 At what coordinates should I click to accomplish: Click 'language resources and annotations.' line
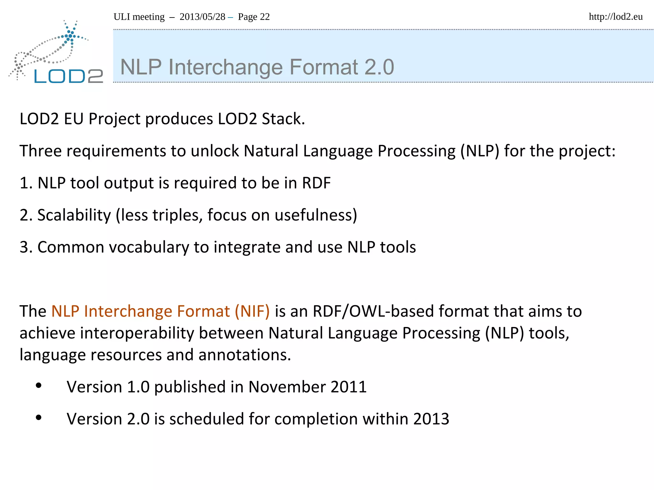(155, 355)
